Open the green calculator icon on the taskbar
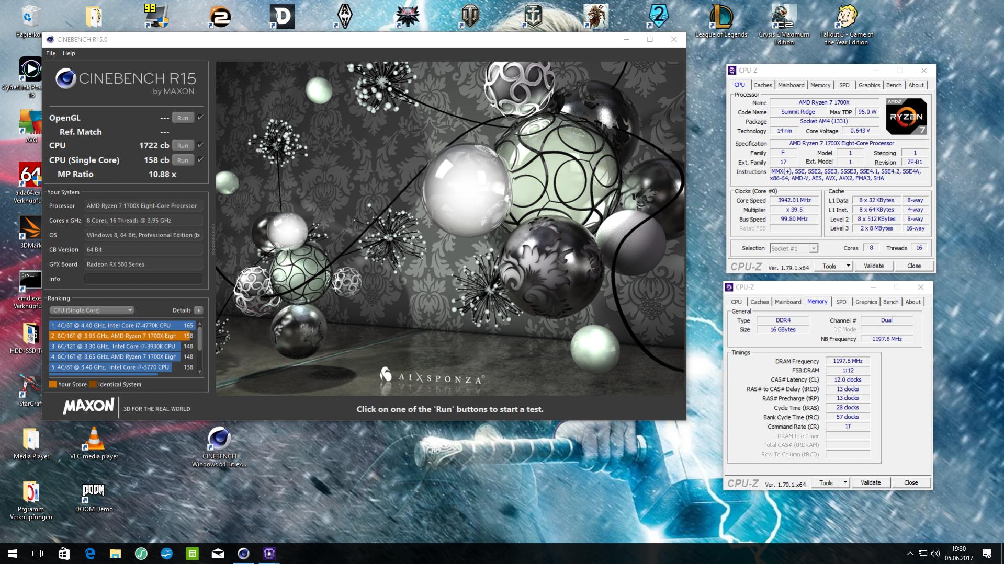The image size is (1004, 564). point(193,554)
